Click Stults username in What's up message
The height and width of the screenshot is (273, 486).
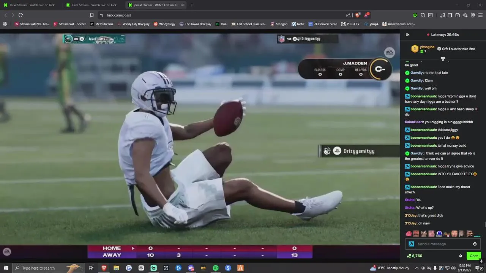coord(410,208)
